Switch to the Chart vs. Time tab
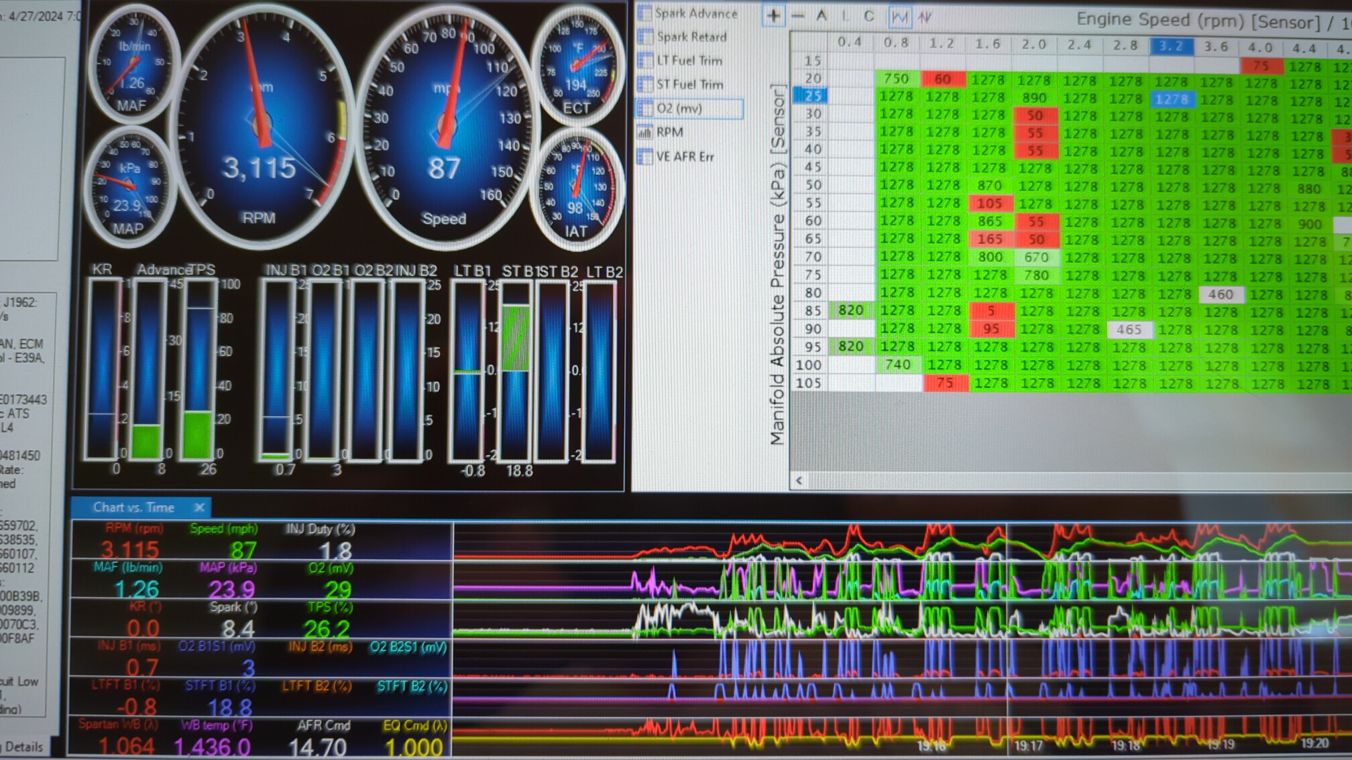The height and width of the screenshot is (760, 1352). point(133,507)
